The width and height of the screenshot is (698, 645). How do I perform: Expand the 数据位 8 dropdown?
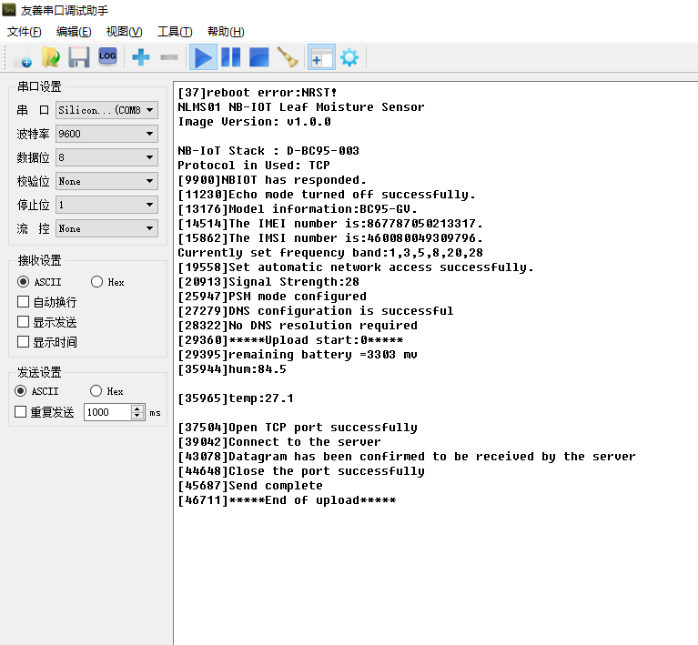(x=106, y=157)
